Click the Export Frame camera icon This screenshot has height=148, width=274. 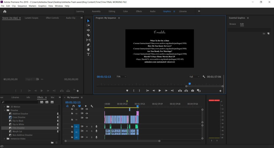[x=192, y=91]
